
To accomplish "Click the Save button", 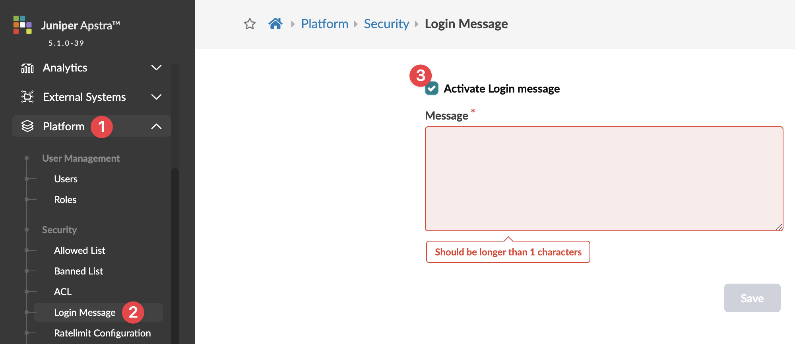I will click(x=752, y=298).
